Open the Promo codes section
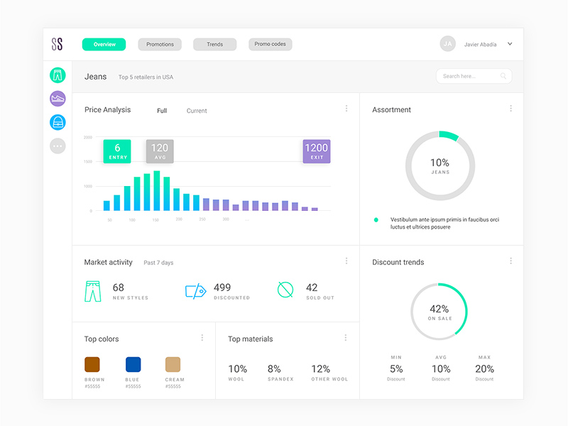568x426 pixels. [x=269, y=44]
